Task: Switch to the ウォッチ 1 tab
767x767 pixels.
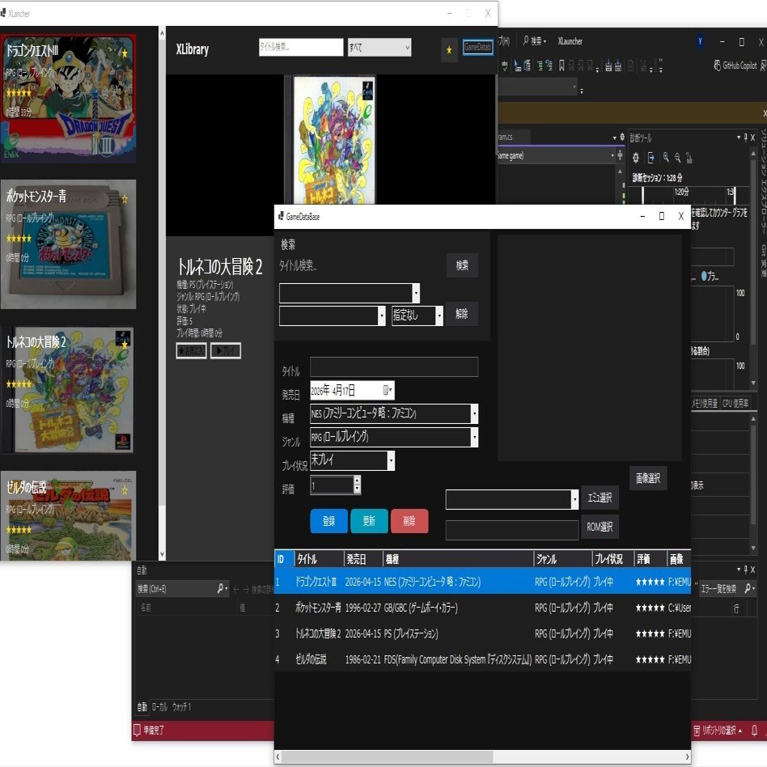Action: (x=181, y=707)
